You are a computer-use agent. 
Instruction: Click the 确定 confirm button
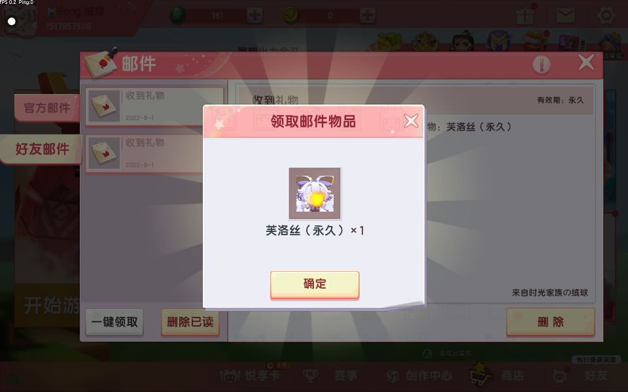(x=315, y=284)
